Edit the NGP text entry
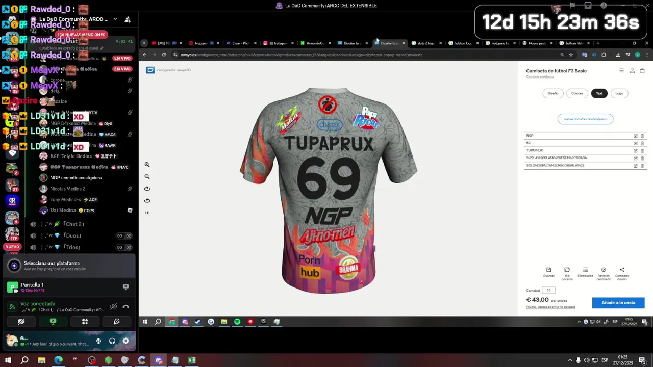 click(x=636, y=136)
